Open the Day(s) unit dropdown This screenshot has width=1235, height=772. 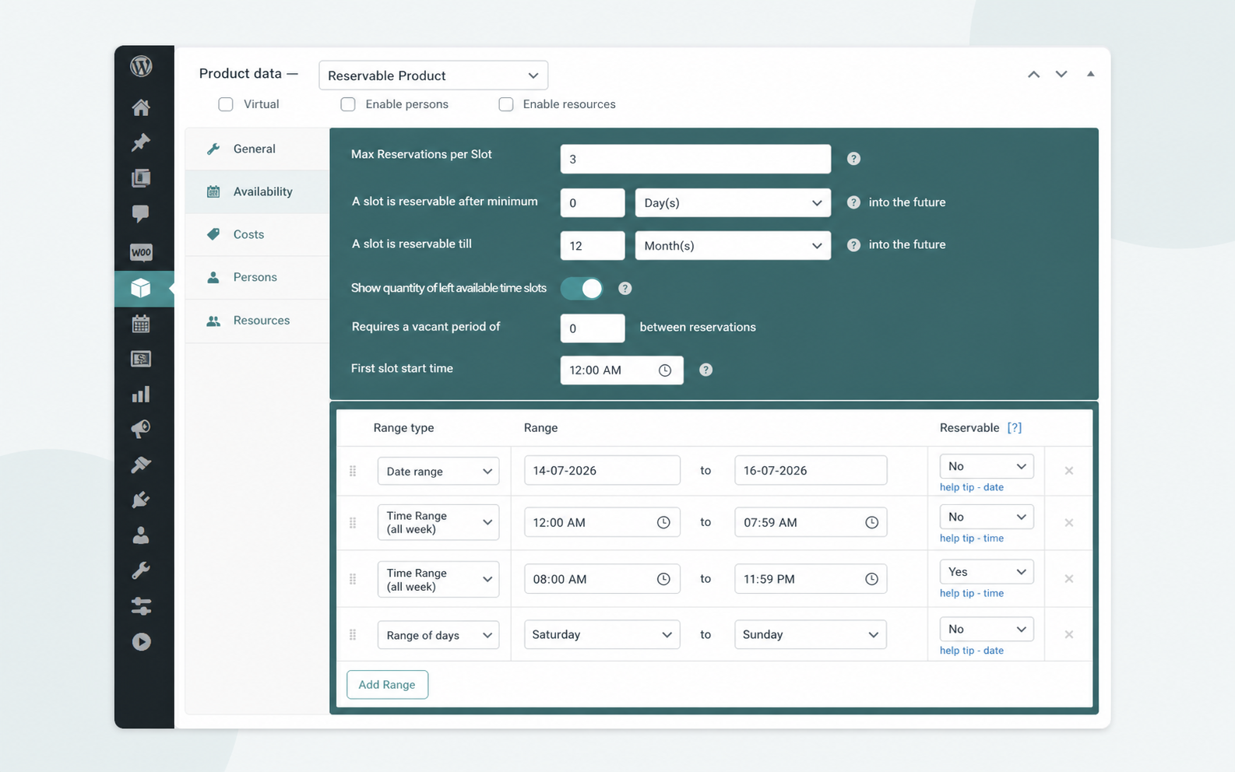pyautogui.click(x=733, y=202)
